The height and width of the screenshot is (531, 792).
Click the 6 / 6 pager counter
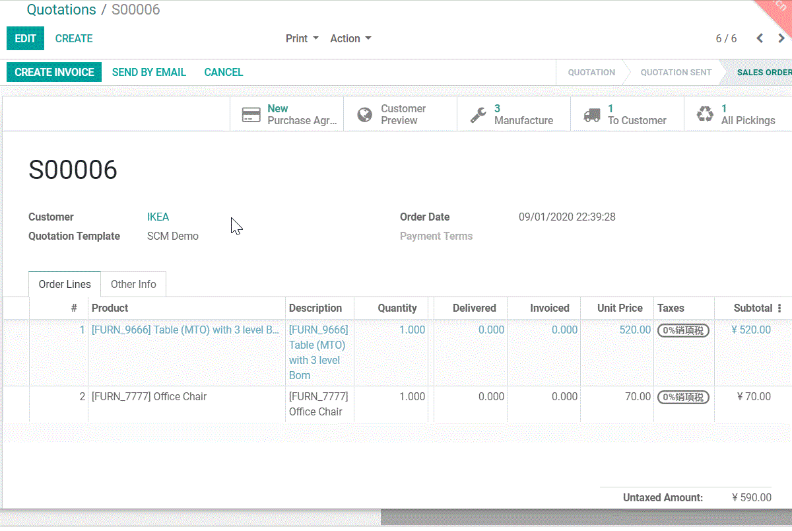(x=726, y=38)
